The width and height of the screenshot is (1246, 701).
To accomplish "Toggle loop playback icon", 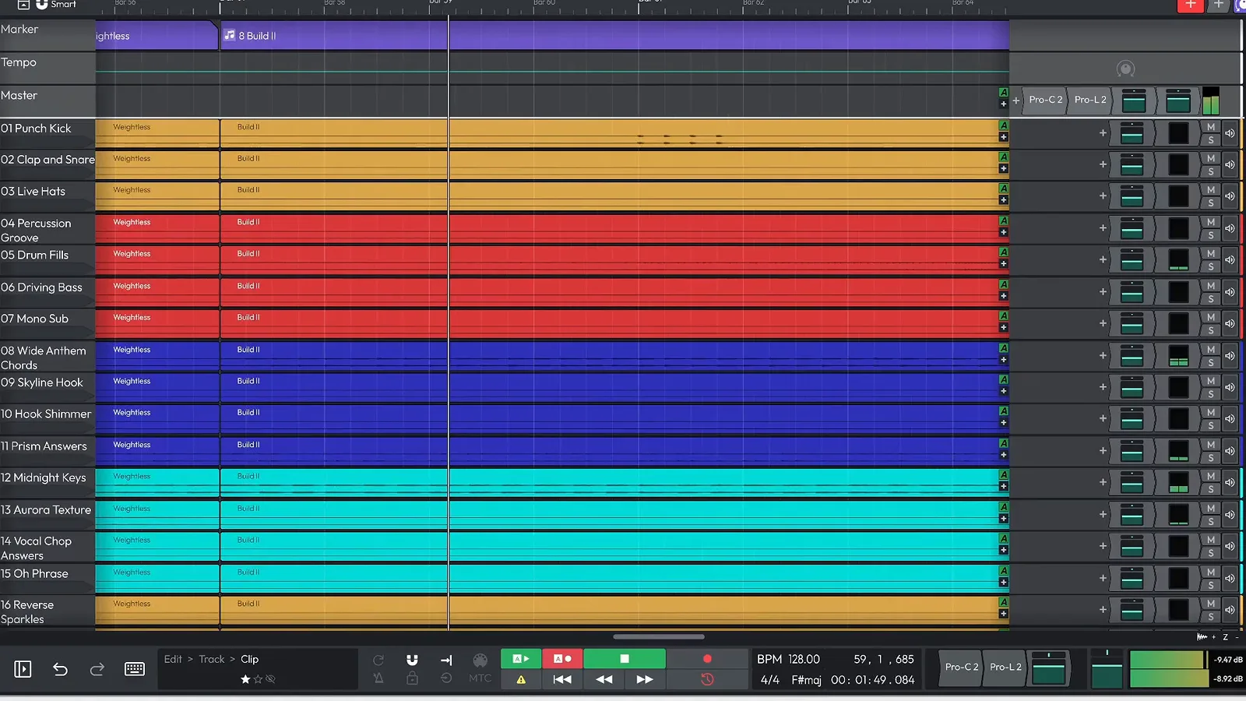I will click(x=378, y=660).
